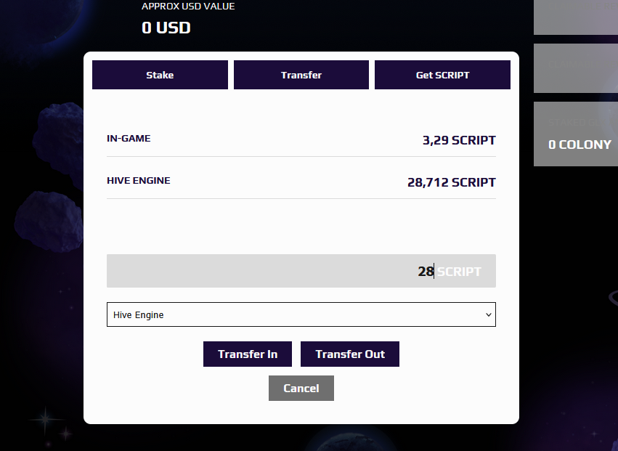Click the APPROX USD VALUE label
The height and width of the screenshot is (451, 618).
(188, 7)
